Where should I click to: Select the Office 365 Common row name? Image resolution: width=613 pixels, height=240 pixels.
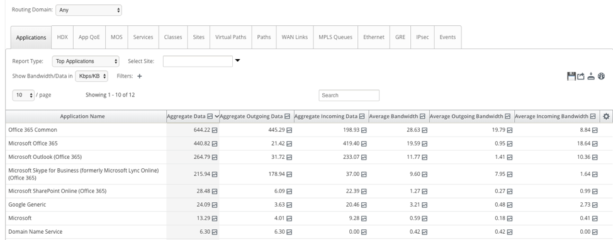(33, 130)
